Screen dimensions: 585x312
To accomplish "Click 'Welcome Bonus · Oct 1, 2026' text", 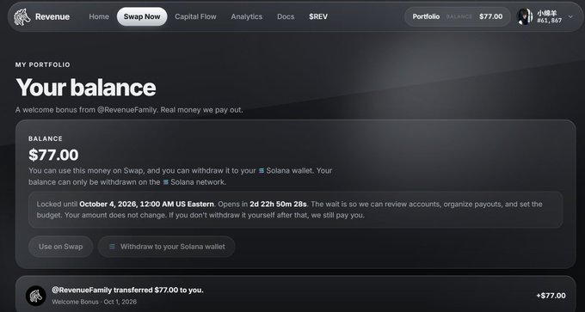I will pyautogui.click(x=94, y=302).
